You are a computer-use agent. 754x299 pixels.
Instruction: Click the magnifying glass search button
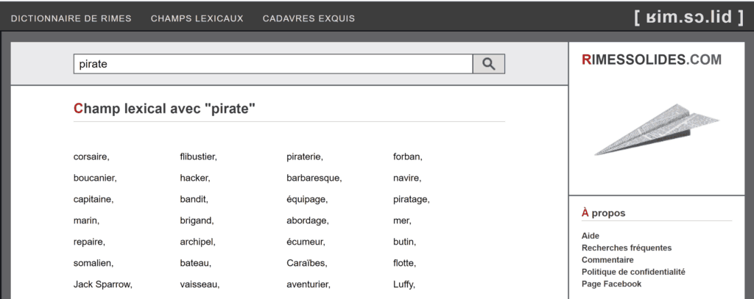(x=489, y=64)
